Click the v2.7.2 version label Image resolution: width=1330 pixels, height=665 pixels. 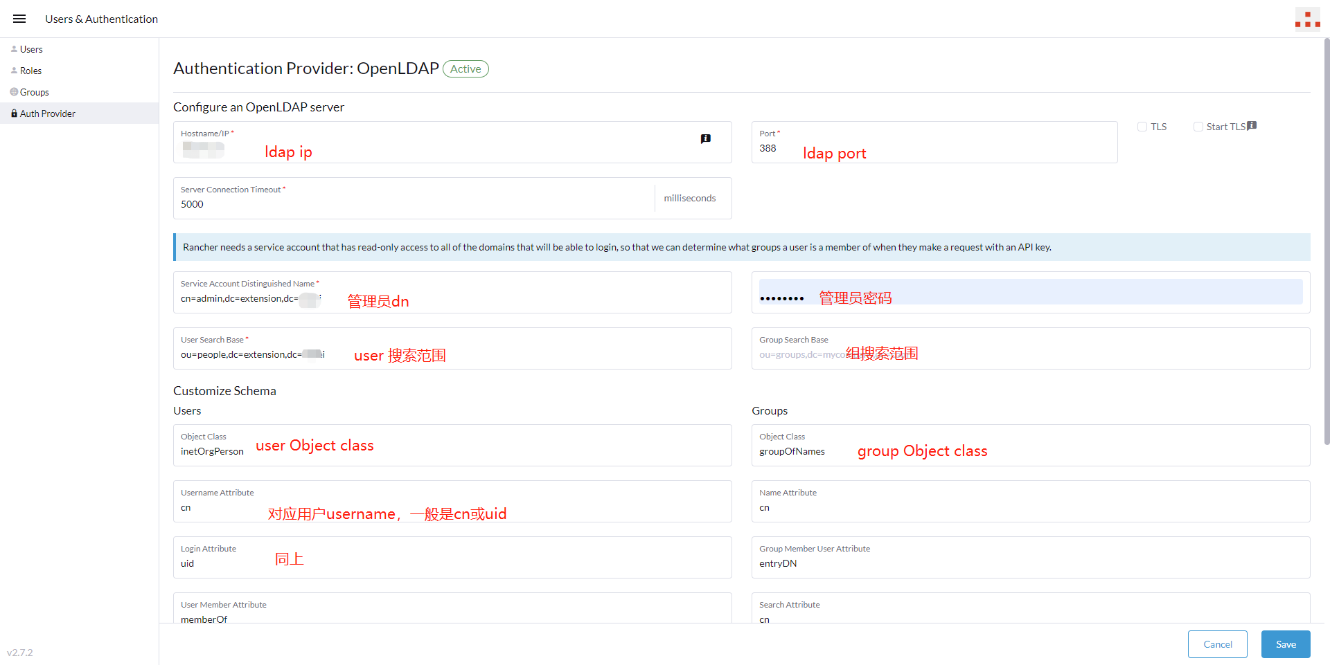[x=20, y=653]
